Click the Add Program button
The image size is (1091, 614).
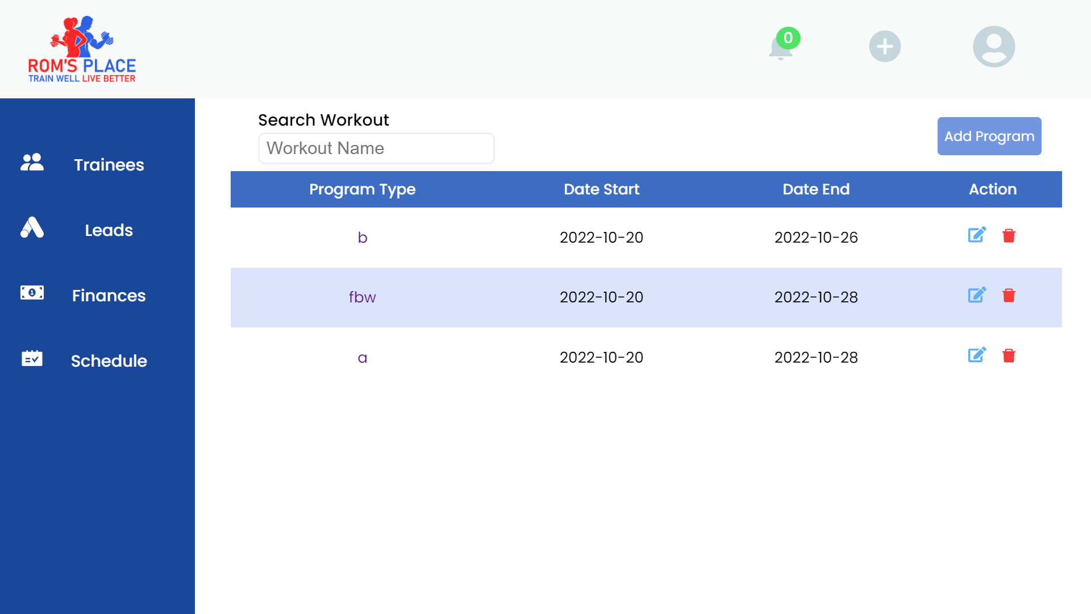click(988, 136)
